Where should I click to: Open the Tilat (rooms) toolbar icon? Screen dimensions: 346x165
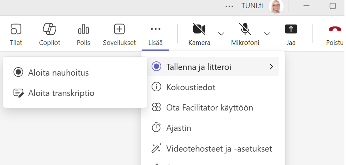(x=16, y=29)
